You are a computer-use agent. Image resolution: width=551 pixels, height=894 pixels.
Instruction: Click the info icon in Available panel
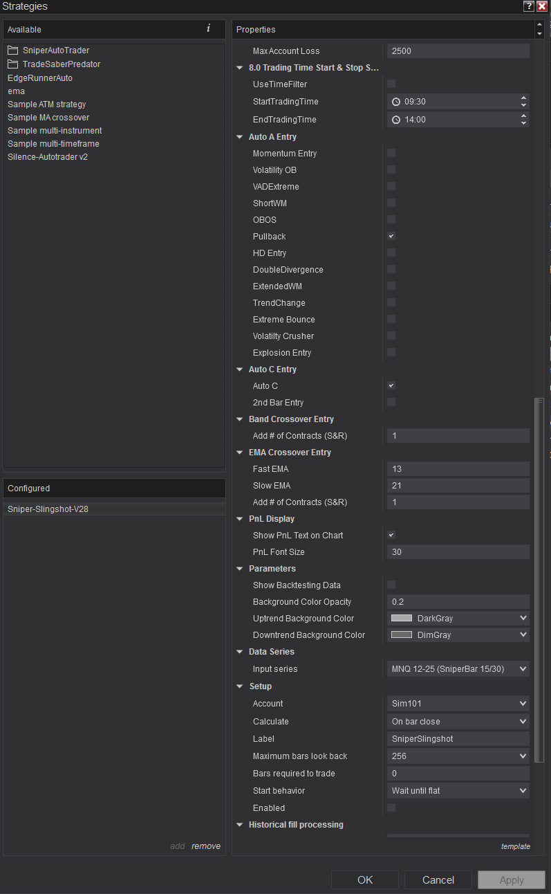coord(208,28)
